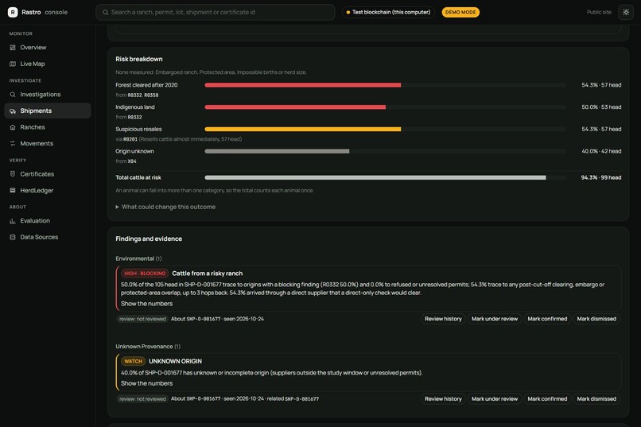Go to Investigations section

pos(48,95)
